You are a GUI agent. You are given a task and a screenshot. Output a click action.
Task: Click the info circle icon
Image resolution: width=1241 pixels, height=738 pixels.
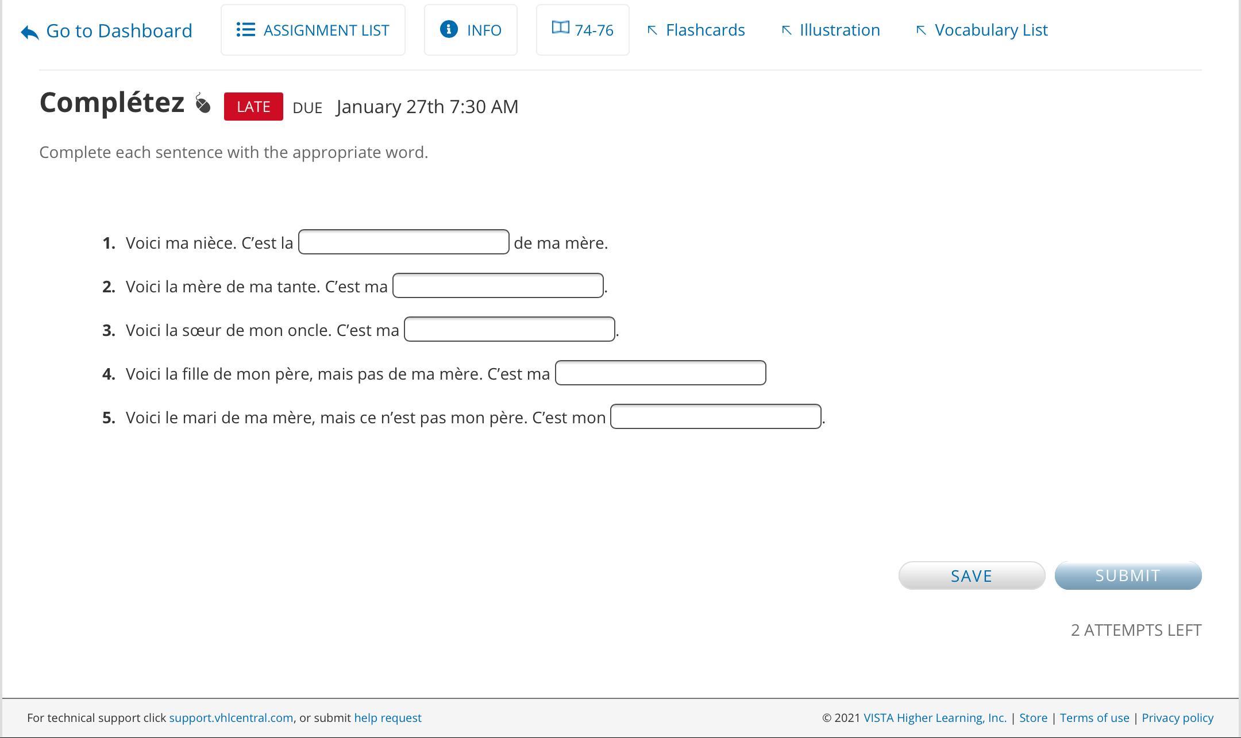point(449,29)
